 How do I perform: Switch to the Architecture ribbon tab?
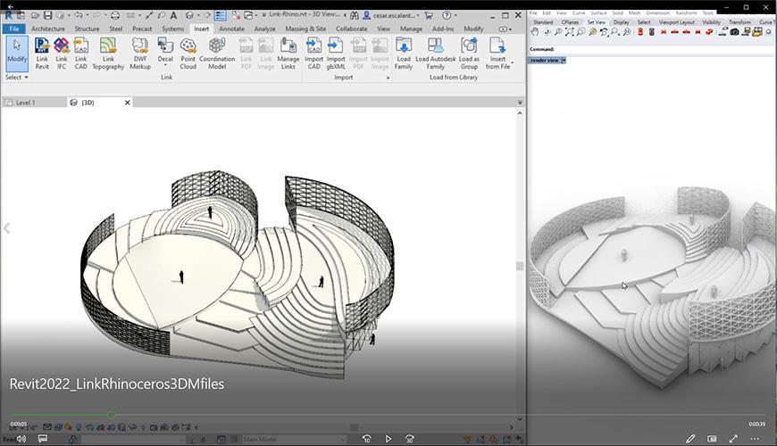click(47, 29)
